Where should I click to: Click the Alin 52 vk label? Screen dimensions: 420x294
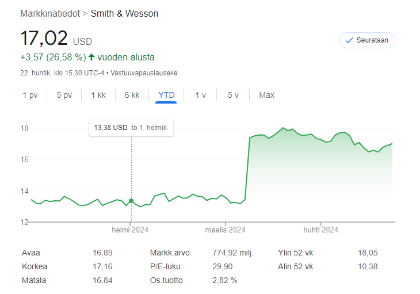pyautogui.click(x=296, y=267)
